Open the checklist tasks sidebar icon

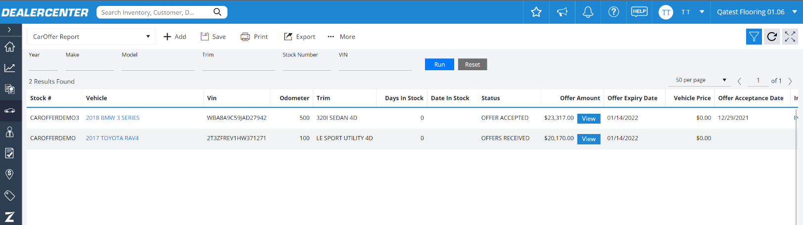click(9, 153)
